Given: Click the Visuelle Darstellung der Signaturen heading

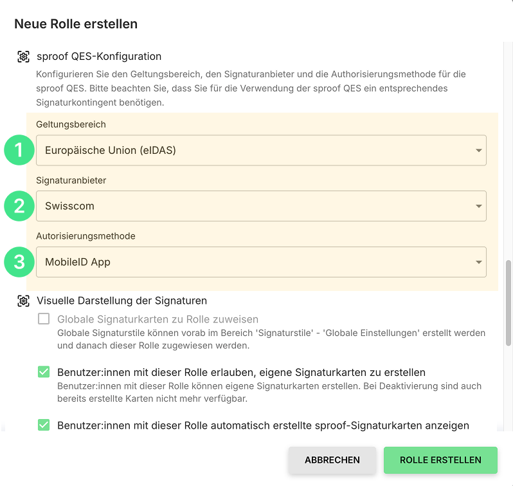Looking at the screenshot, I should 122,301.
